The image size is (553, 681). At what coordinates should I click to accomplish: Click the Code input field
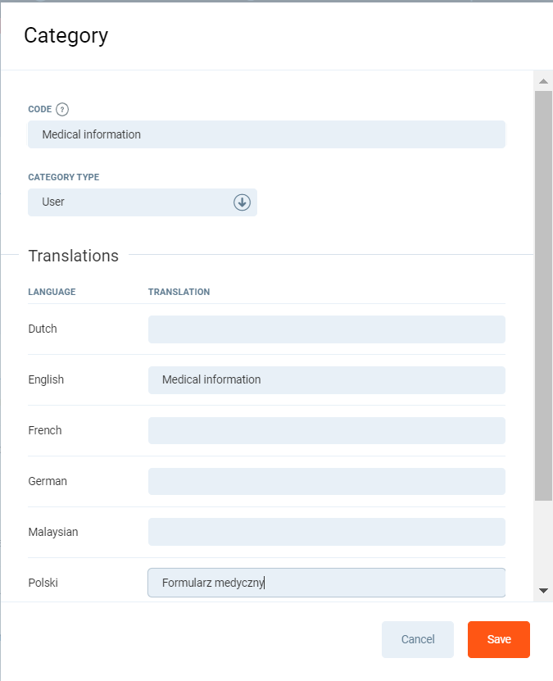[x=266, y=134]
